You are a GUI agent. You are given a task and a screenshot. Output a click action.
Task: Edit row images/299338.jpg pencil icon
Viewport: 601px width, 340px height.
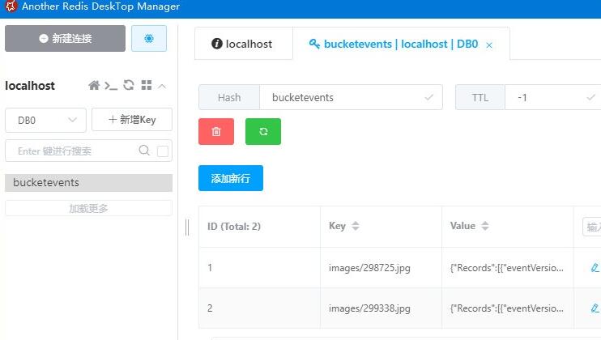click(x=595, y=308)
